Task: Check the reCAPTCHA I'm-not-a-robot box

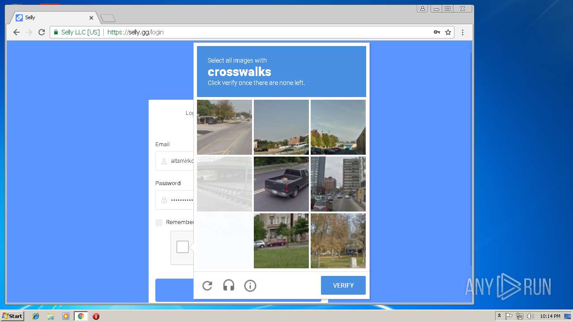Action: click(183, 247)
